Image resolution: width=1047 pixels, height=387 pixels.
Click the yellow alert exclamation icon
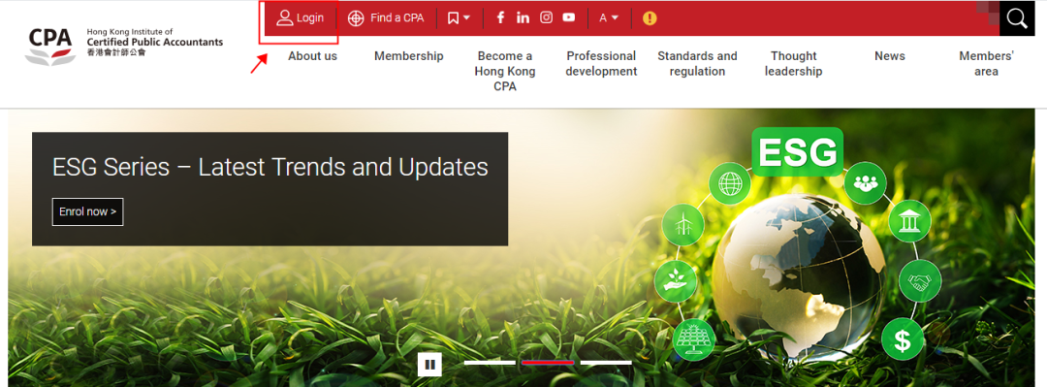coord(650,18)
